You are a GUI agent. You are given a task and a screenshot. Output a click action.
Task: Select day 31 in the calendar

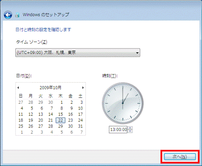[x=80, y=126]
